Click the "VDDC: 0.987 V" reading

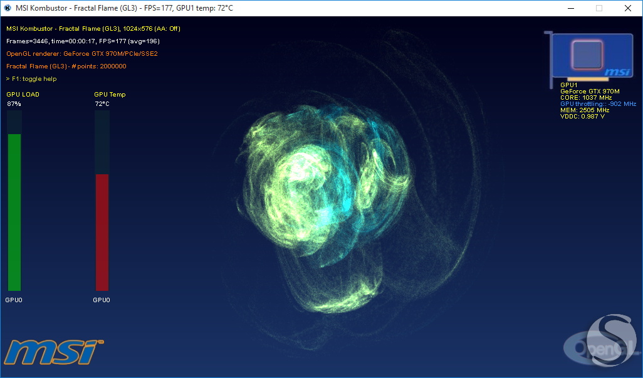[582, 117]
